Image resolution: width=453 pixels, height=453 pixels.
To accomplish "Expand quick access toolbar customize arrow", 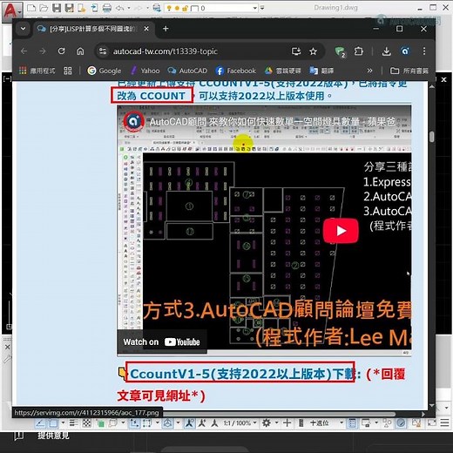I will pyautogui.click(x=262, y=8).
